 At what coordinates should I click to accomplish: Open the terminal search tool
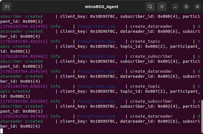150,7
